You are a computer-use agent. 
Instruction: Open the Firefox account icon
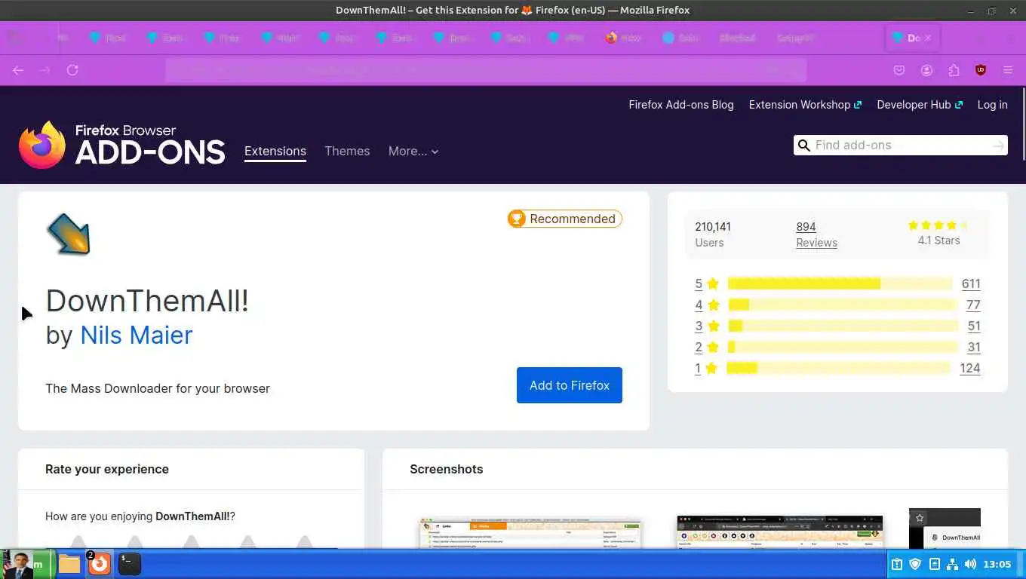pyautogui.click(x=926, y=70)
